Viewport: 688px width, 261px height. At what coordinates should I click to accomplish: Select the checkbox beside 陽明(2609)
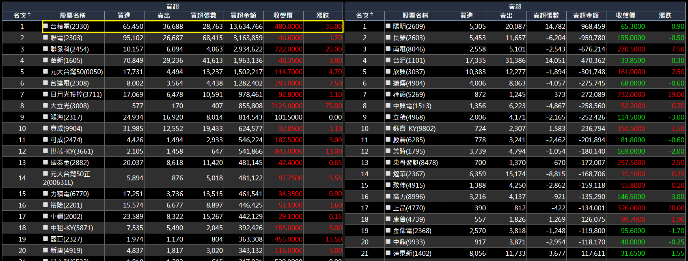click(388, 26)
